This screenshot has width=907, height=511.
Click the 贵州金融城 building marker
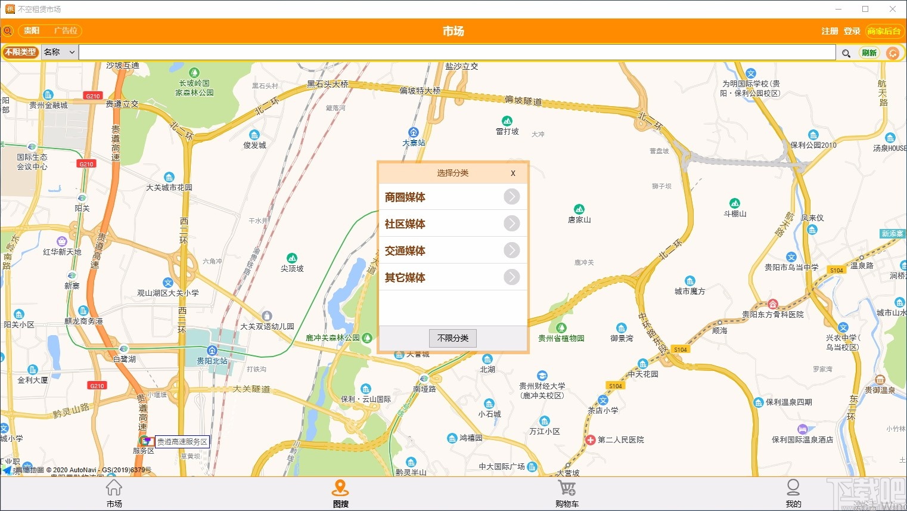(x=48, y=95)
